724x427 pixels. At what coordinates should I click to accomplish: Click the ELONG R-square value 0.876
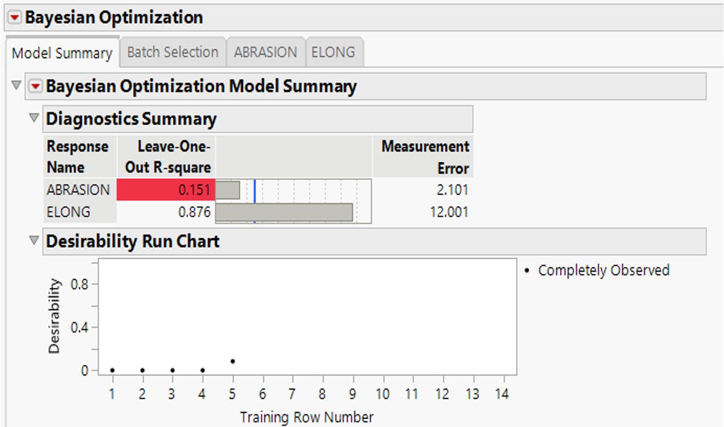tap(193, 212)
